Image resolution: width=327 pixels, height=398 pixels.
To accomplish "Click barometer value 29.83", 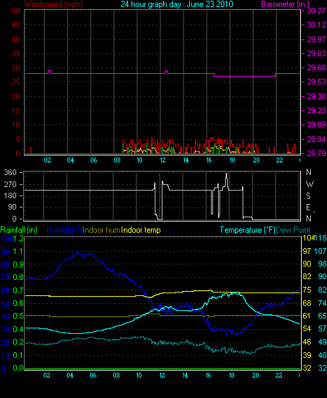I will 316,53.
